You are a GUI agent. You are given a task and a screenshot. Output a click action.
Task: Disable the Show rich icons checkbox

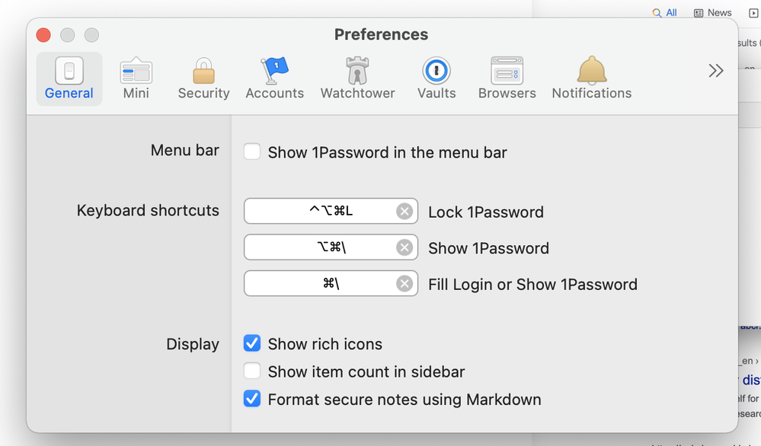pos(252,344)
